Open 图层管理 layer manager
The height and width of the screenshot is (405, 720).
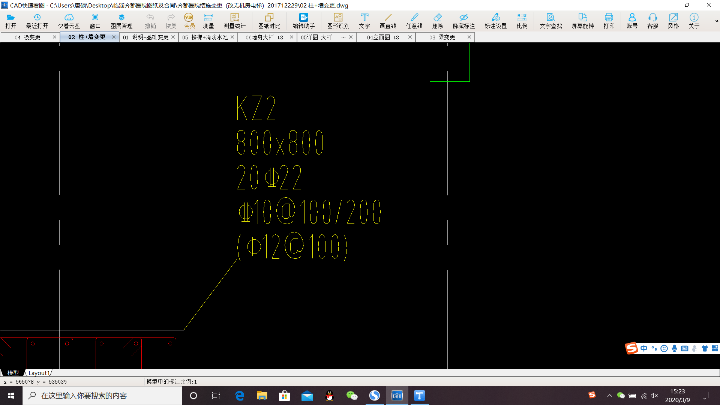(121, 21)
